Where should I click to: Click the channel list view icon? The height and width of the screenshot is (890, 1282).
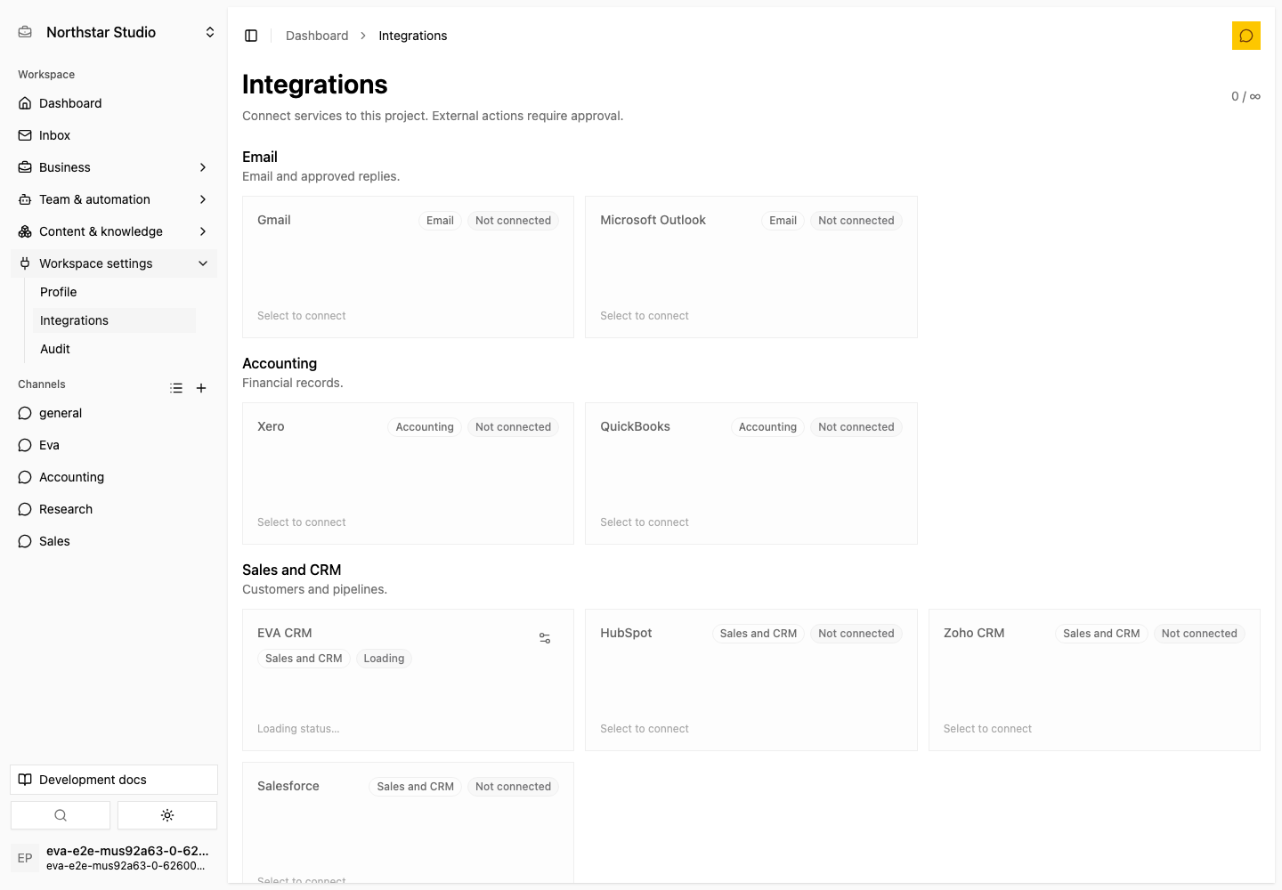point(176,388)
